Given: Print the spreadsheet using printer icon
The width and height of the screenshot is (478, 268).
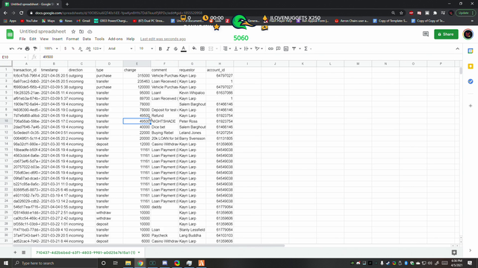Looking at the screenshot, I should coord(28,48).
